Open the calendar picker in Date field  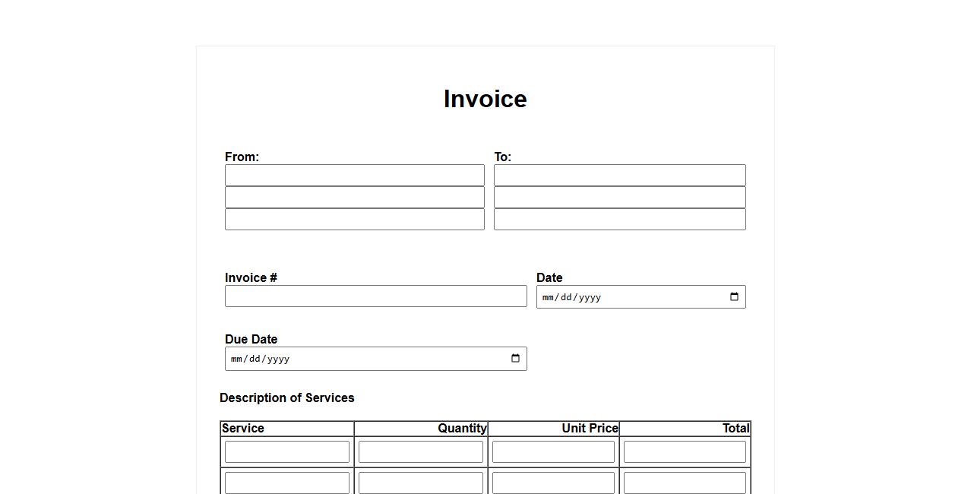click(734, 296)
